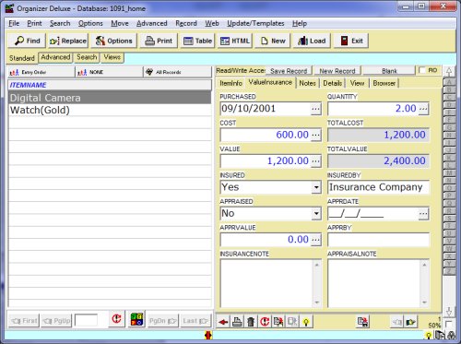Switch to Table view

click(x=197, y=41)
